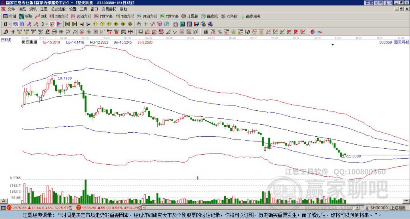Open the 浏览 menu
This screenshot has width=410, height=219.
[x=22, y=9]
